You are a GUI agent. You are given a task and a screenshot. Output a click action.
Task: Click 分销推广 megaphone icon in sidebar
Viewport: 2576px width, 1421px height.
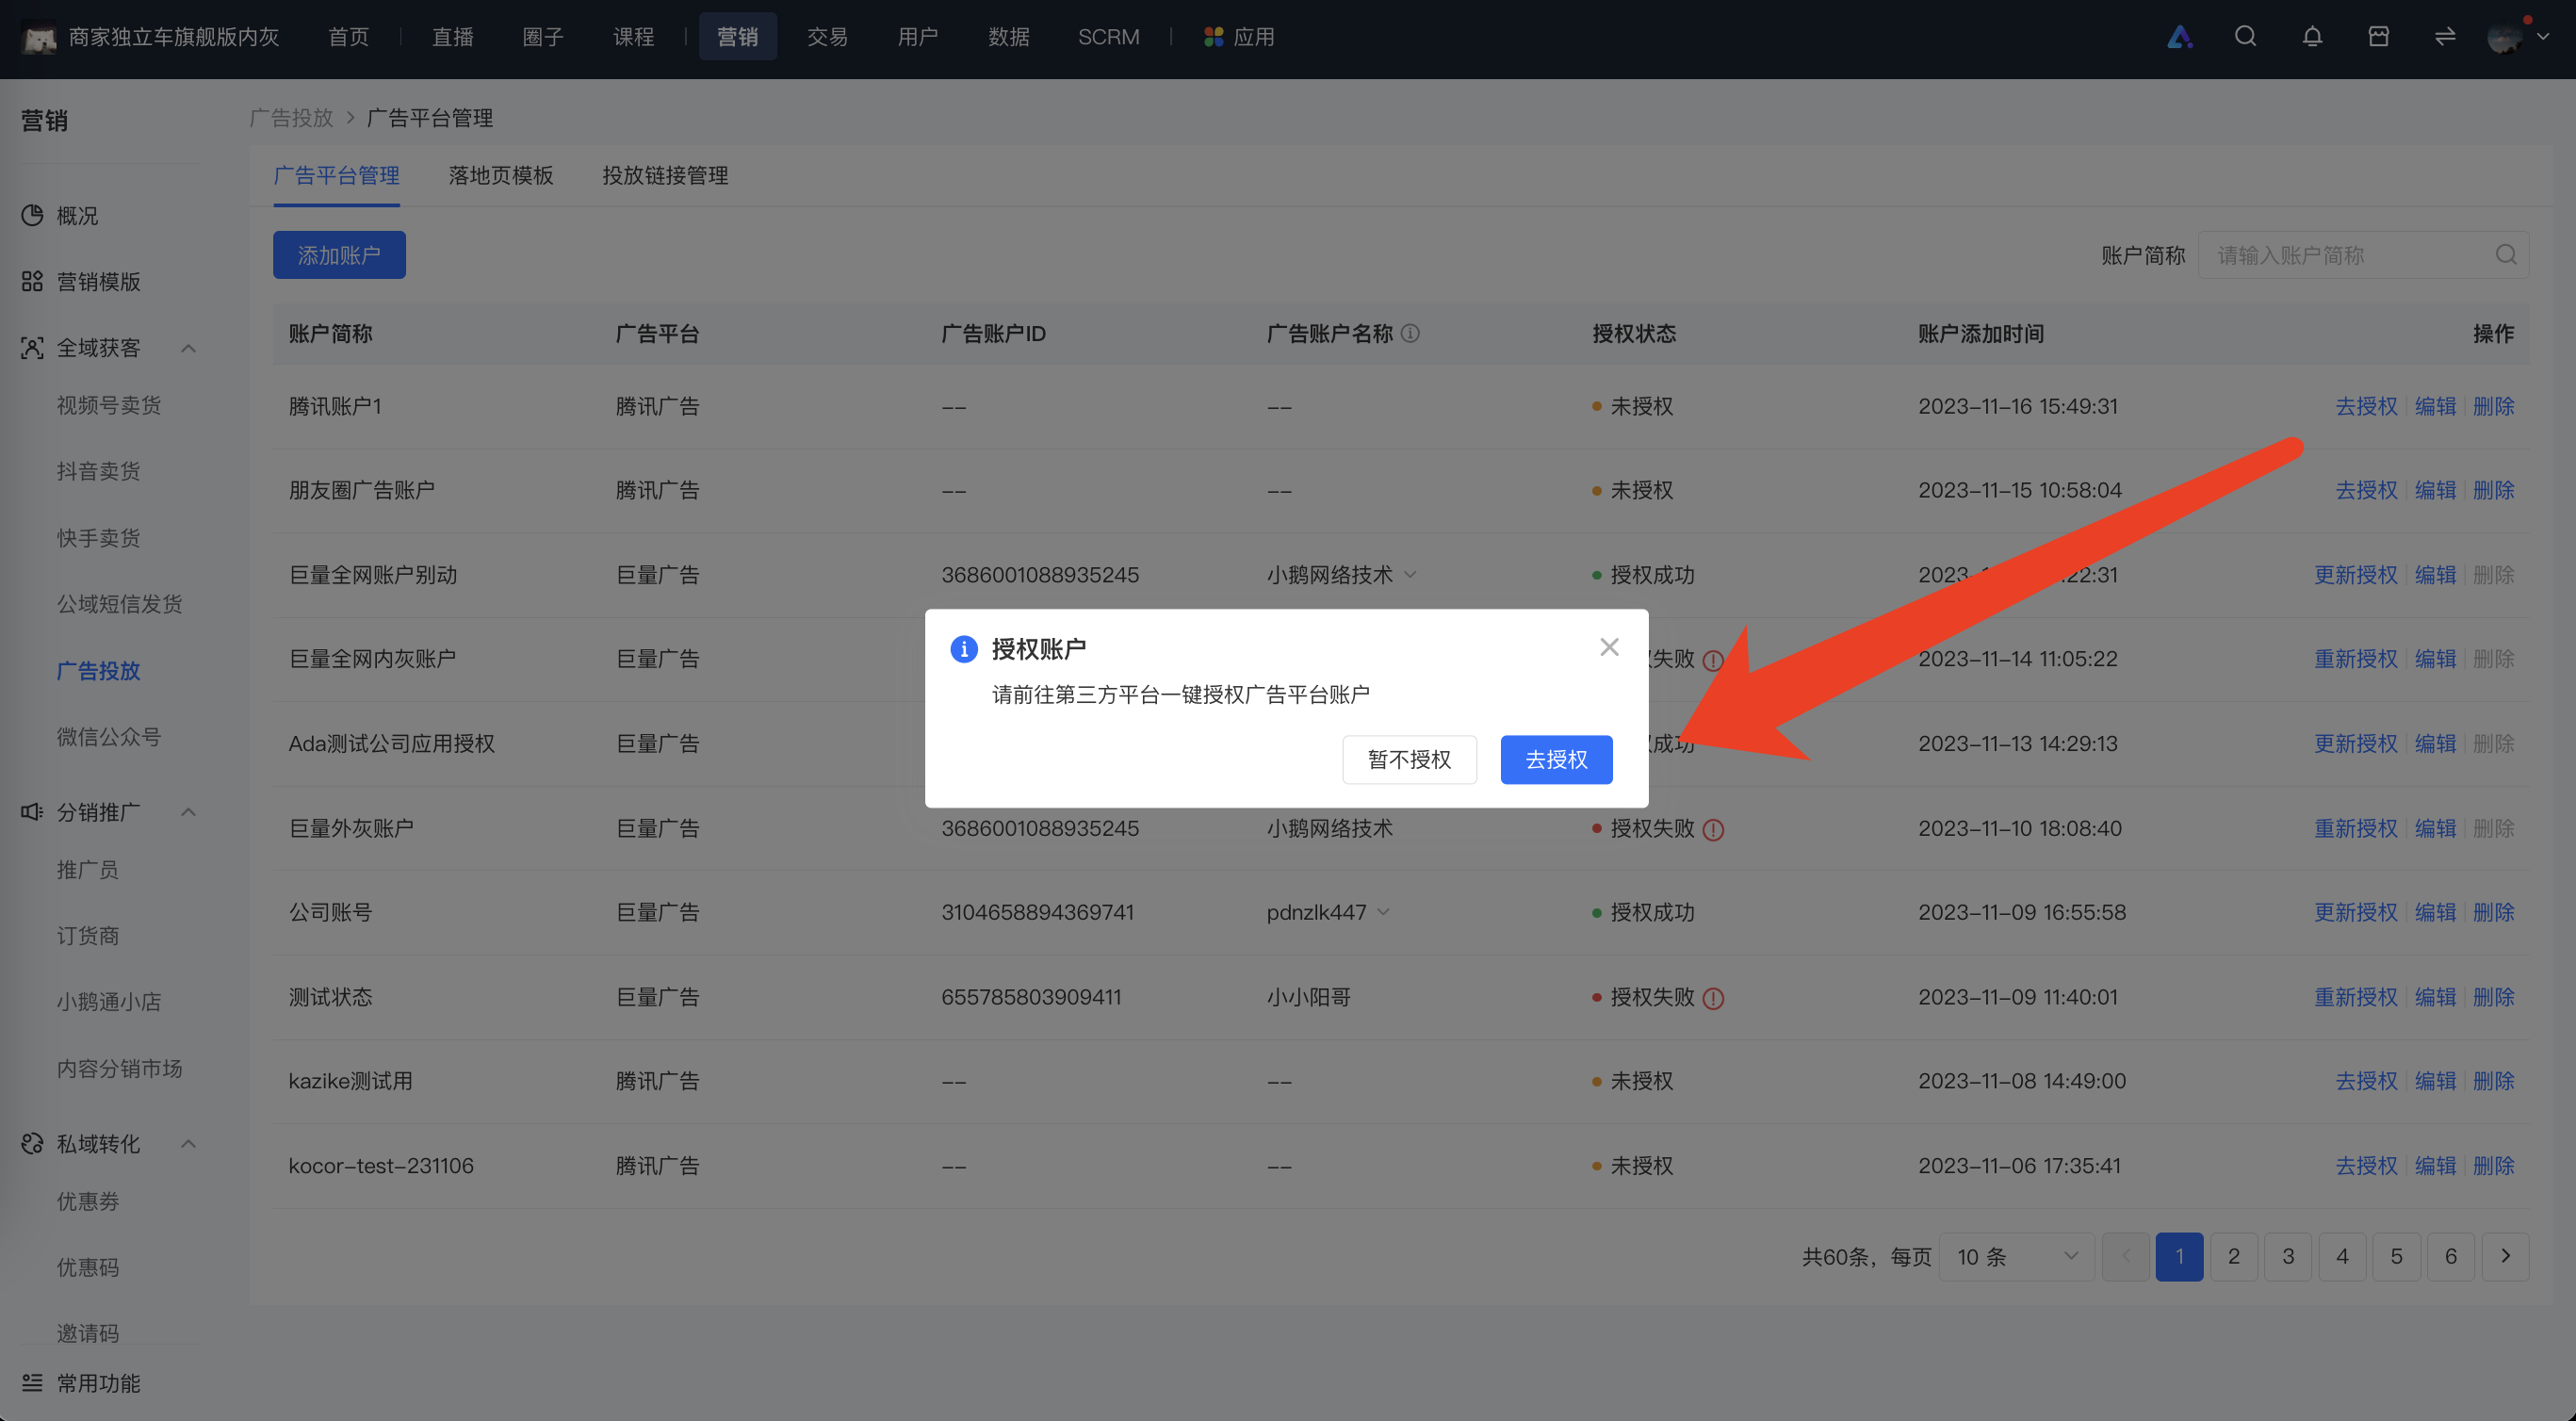pos(32,811)
